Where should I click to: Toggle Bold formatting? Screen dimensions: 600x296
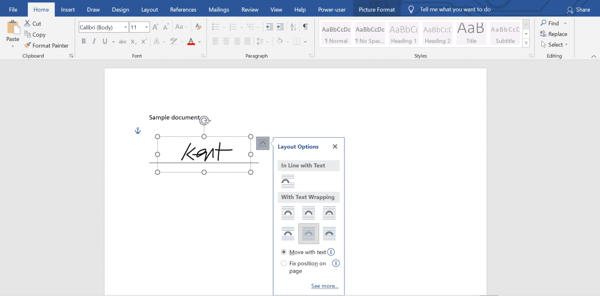tap(84, 41)
